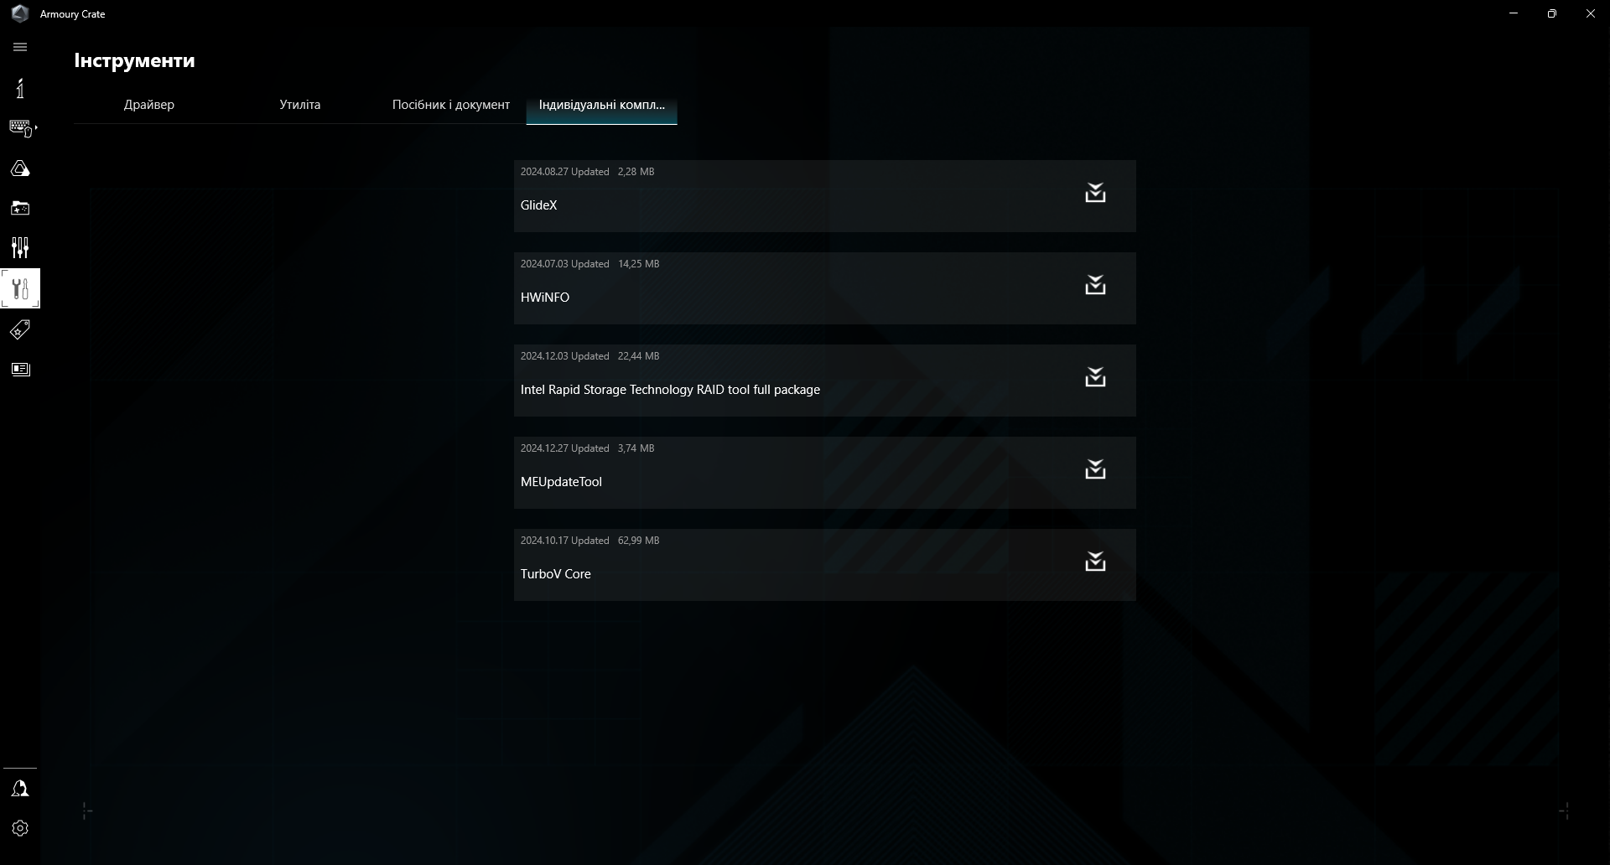Click the 3,74 MB size label
1610x865 pixels.
click(x=636, y=448)
